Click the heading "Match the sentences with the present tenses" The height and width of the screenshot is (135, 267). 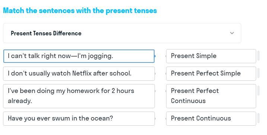pos(80,10)
